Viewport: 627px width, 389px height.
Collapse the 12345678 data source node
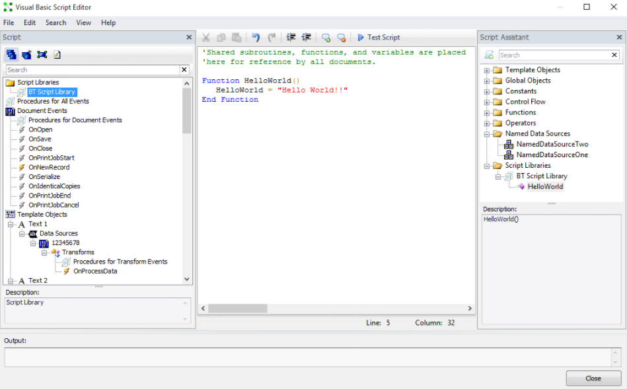tap(33, 243)
